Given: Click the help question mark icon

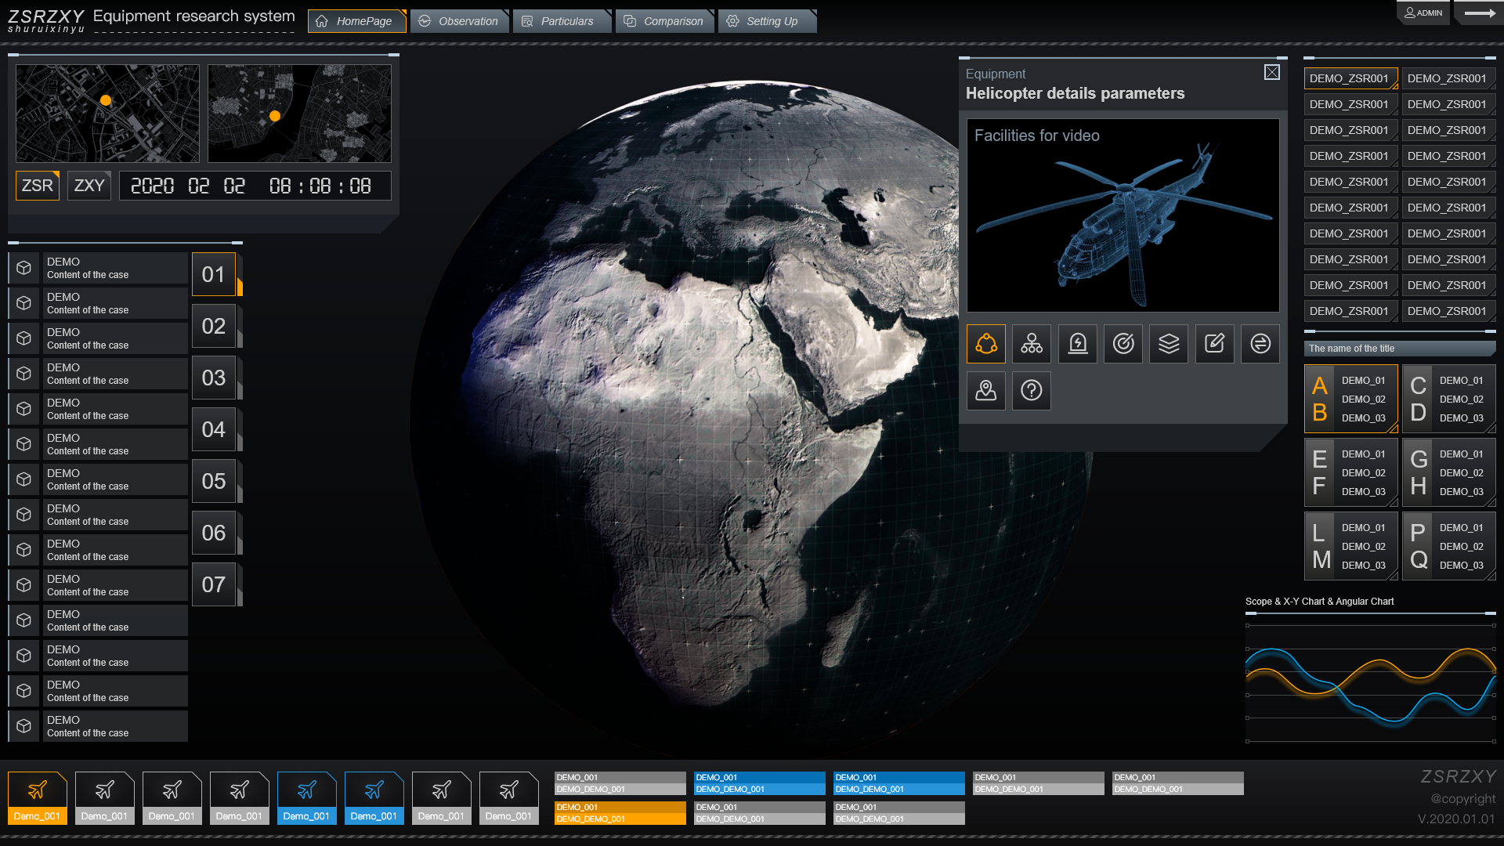Looking at the screenshot, I should tap(1032, 390).
